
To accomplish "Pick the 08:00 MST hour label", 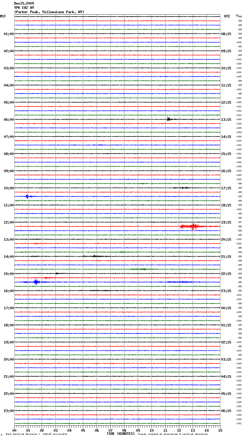I will point(9,154).
